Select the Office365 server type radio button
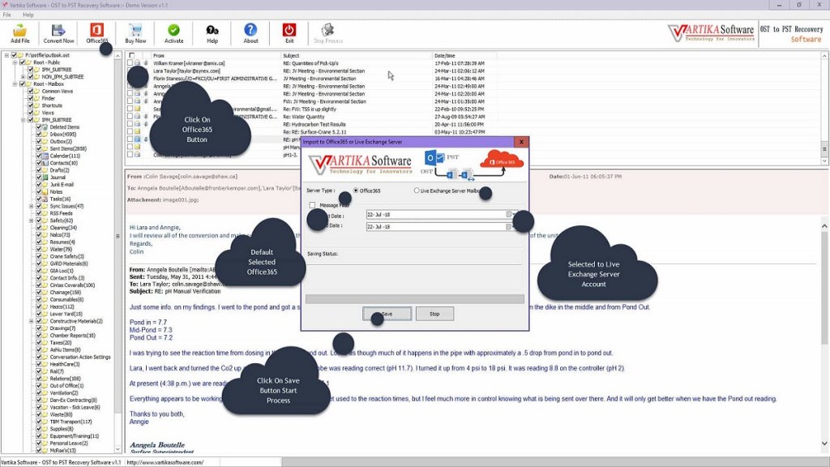 point(355,191)
